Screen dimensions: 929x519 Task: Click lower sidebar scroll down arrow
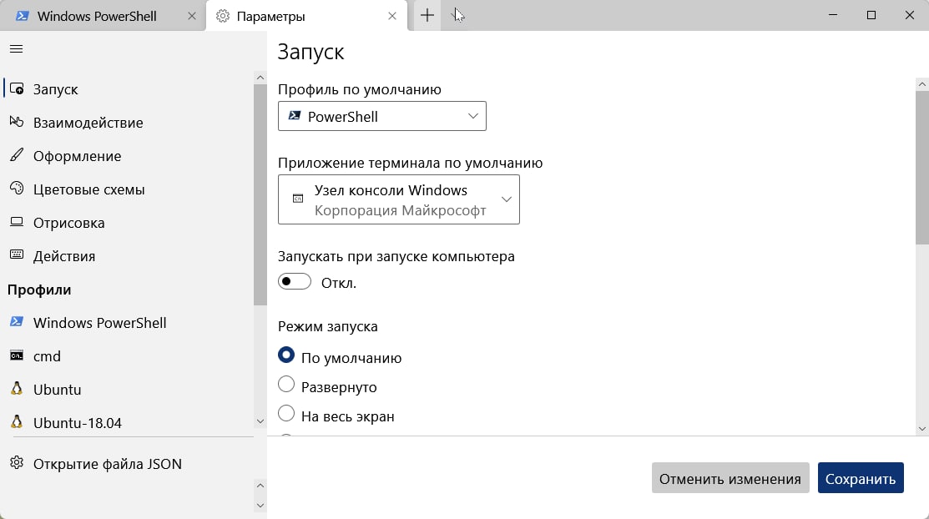pyautogui.click(x=260, y=506)
